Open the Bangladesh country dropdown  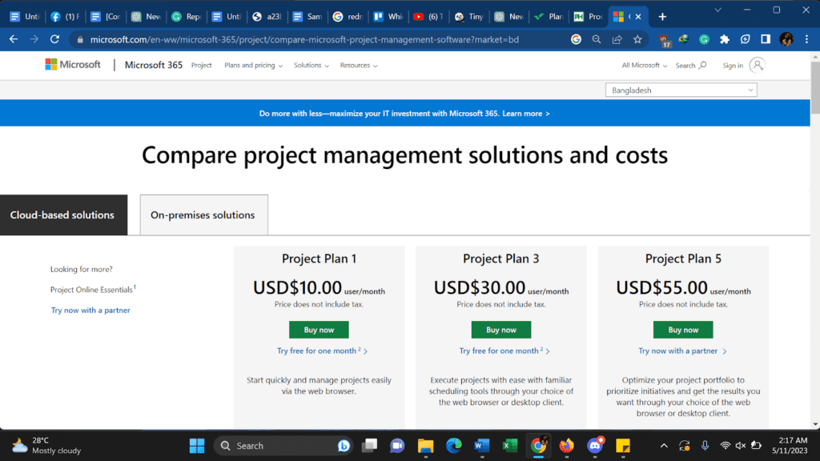pyautogui.click(x=681, y=90)
